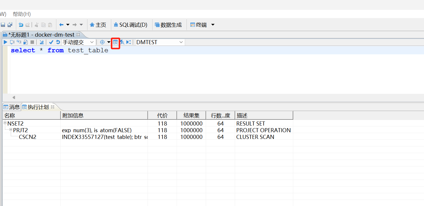The image size is (424, 206).
Task: Click the grey Stop execution square
Action: click(32, 42)
